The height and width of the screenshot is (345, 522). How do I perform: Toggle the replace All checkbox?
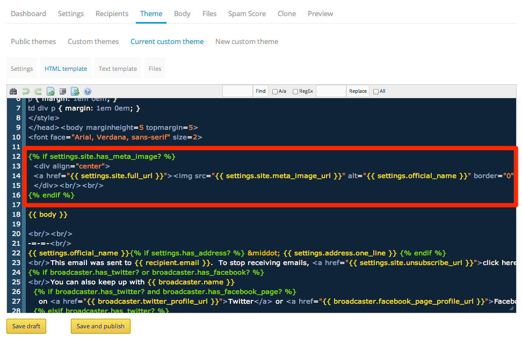[x=376, y=92]
